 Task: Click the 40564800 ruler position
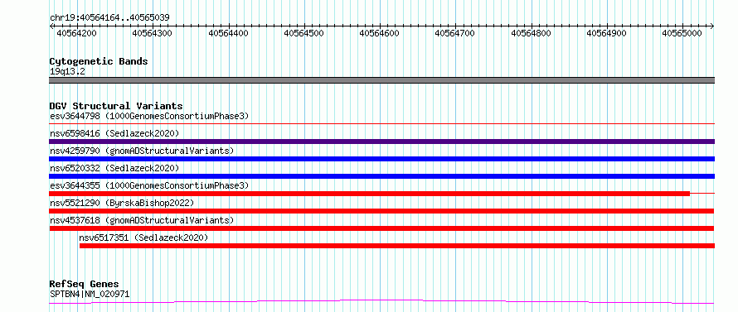click(x=531, y=33)
